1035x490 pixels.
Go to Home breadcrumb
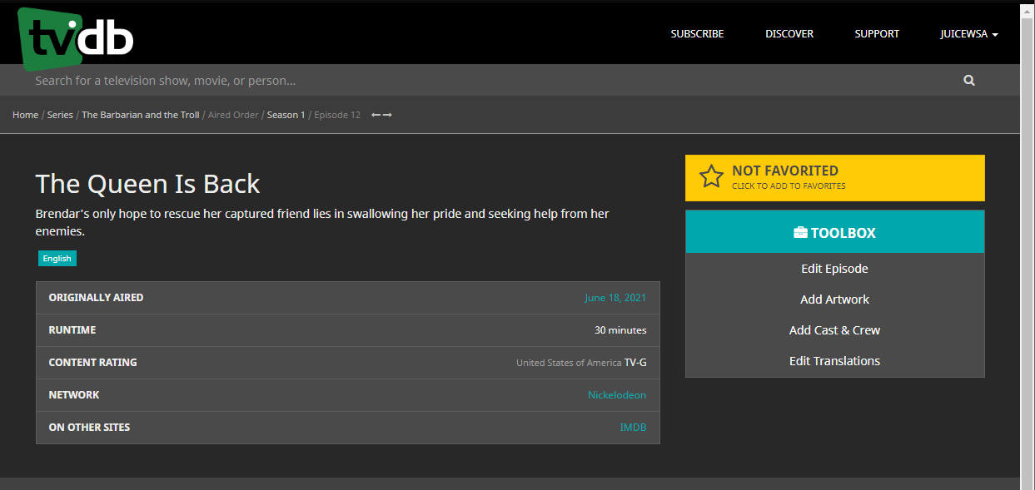pyautogui.click(x=26, y=115)
